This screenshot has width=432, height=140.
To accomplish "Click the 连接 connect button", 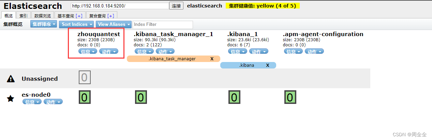I will pyautogui.click(x=176, y=6).
